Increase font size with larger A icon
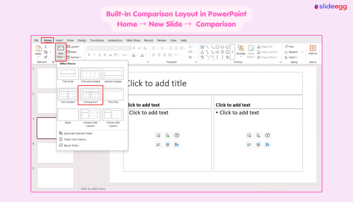 pos(134,48)
